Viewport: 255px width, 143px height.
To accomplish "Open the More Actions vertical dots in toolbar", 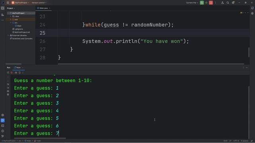I will click(215, 3).
